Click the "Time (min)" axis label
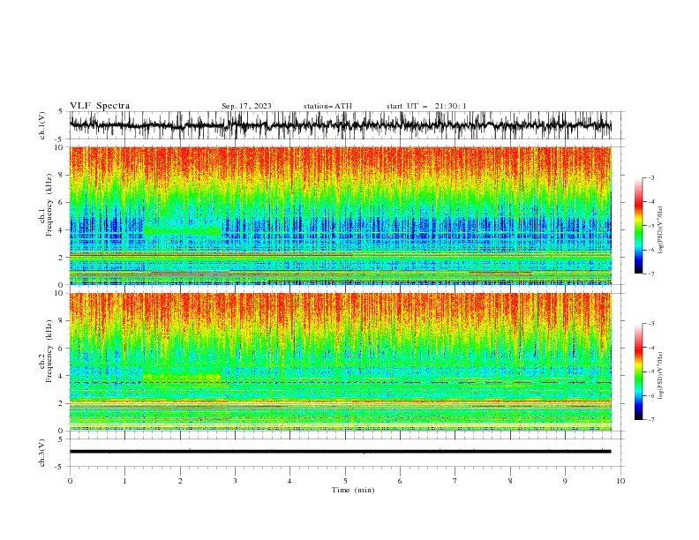This screenshot has width=699, height=540. (353, 490)
